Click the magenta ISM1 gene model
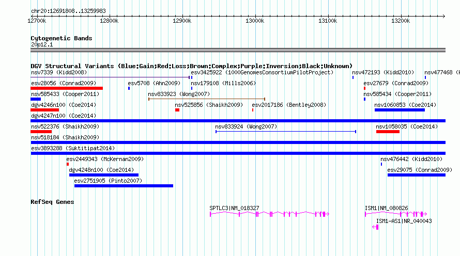460x256 pixels. click(396, 214)
